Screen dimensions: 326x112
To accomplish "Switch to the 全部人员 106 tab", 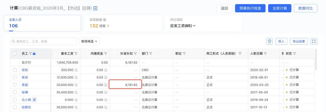I will coord(43,23).
